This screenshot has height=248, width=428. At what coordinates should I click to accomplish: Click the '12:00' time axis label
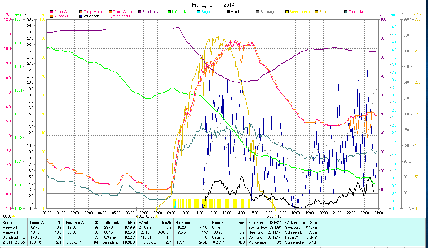tap(213, 213)
